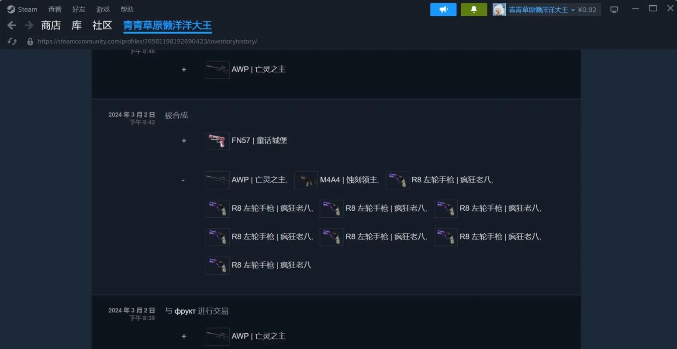This screenshot has width=677, height=349.
Task: Open the 青青草原懒洋洋大王 profile tab
Action: tap(167, 25)
